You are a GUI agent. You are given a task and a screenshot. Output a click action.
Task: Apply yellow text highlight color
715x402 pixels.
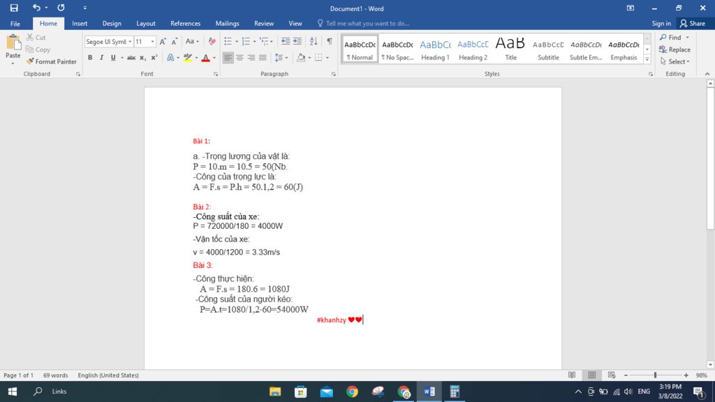click(x=188, y=58)
